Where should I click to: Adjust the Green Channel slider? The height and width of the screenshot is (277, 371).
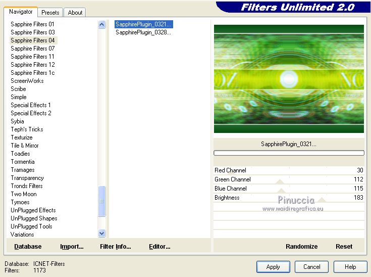pos(289,179)
